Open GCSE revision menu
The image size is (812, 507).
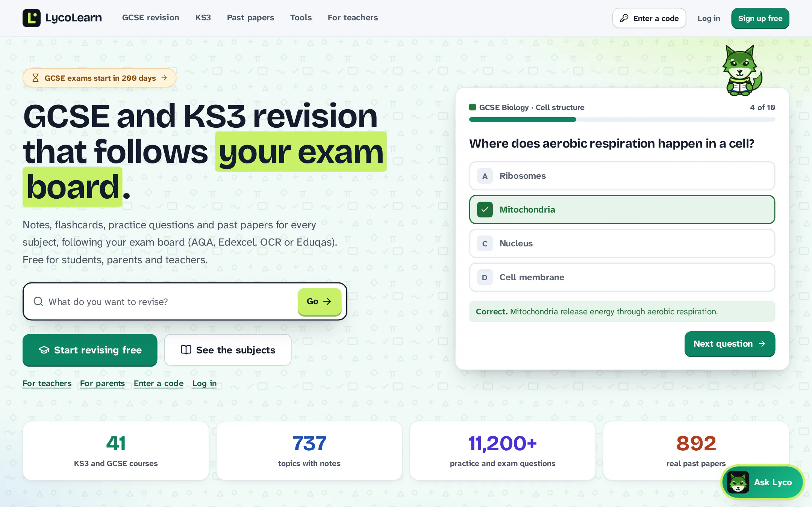(151, 18)
